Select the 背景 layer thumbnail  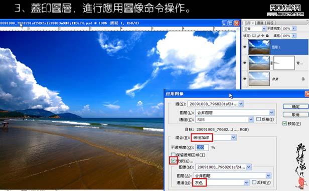click(259, 79)
